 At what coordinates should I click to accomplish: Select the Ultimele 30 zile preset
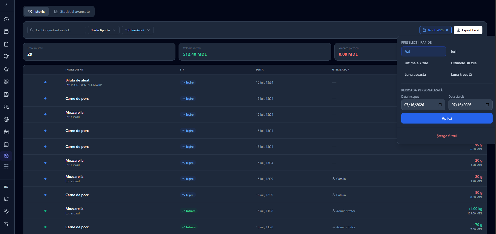(470, 63)
